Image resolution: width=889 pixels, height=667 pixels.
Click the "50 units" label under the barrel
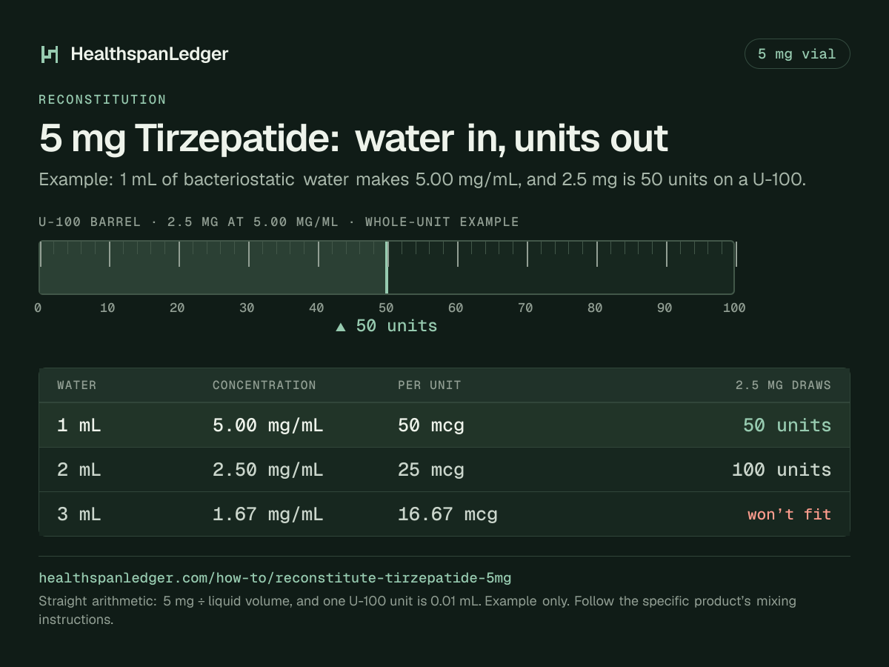click(396, 326)
